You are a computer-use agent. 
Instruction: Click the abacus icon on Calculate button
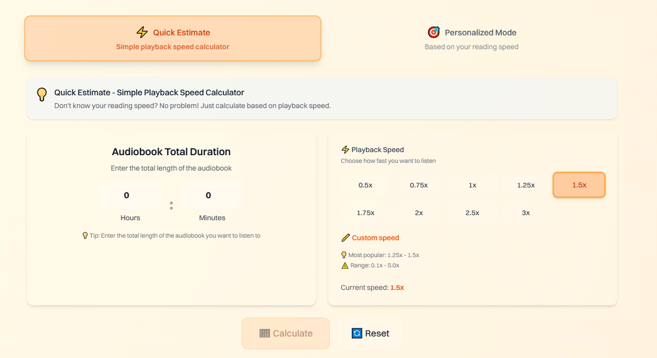point(265,333)
